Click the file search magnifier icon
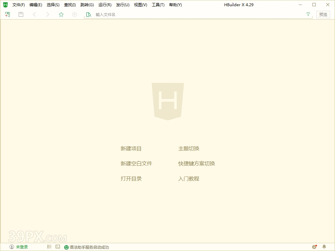 pyautogui.click(x=89, y=14)
